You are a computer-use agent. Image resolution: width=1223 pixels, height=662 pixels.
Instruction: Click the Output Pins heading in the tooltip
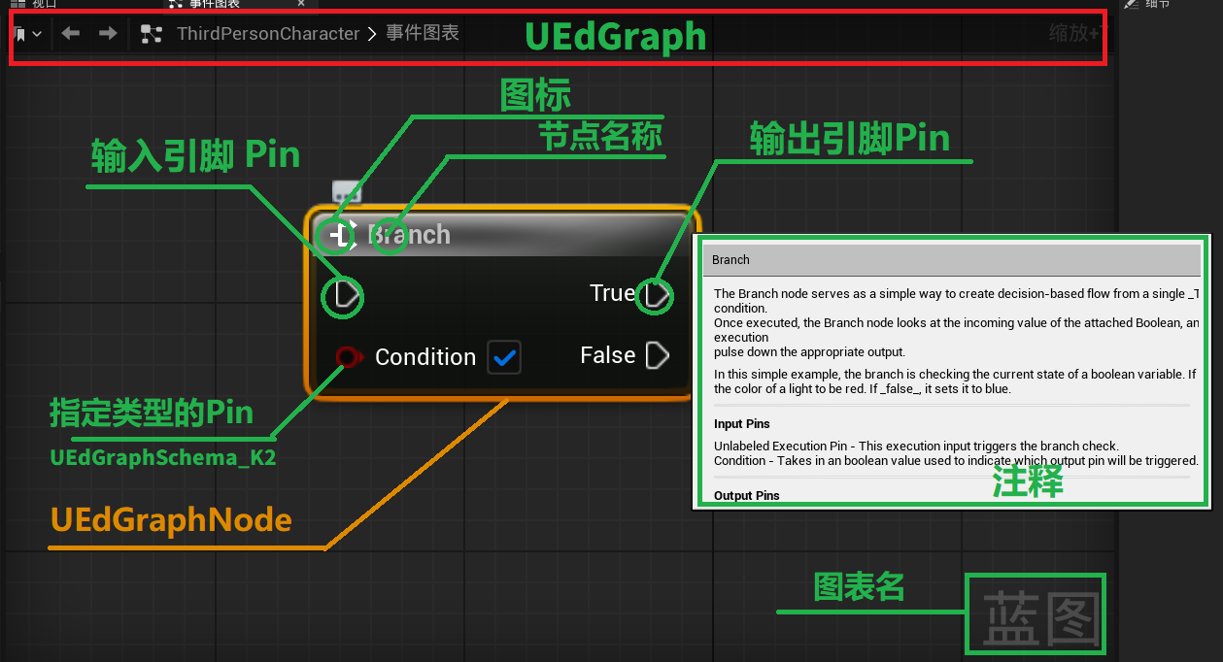(x=747, y=495)
